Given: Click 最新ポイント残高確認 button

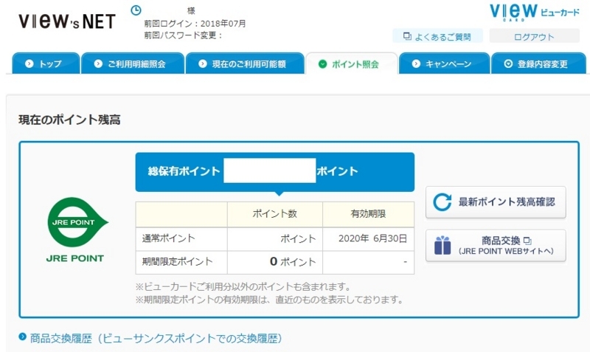Looking at the screenshot, I should click(496, 202).
